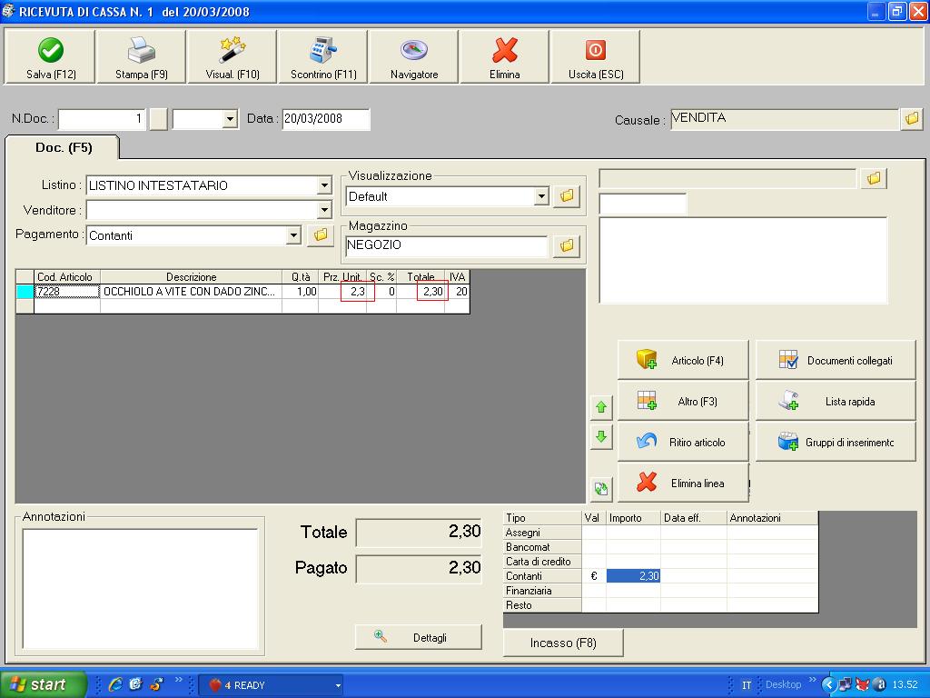Open Documenti collegati

(836, 360)
